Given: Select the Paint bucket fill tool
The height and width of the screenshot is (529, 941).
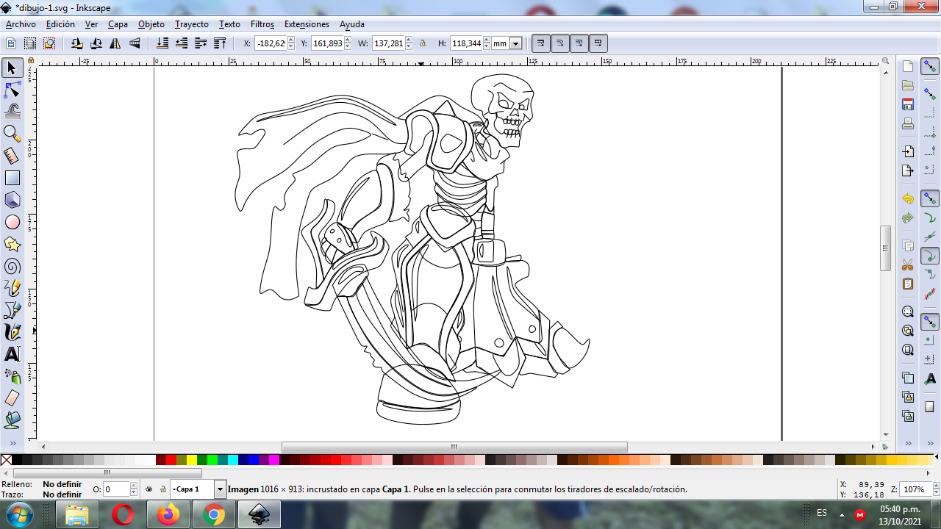Looking at the screenshot, I should point(12,420).
